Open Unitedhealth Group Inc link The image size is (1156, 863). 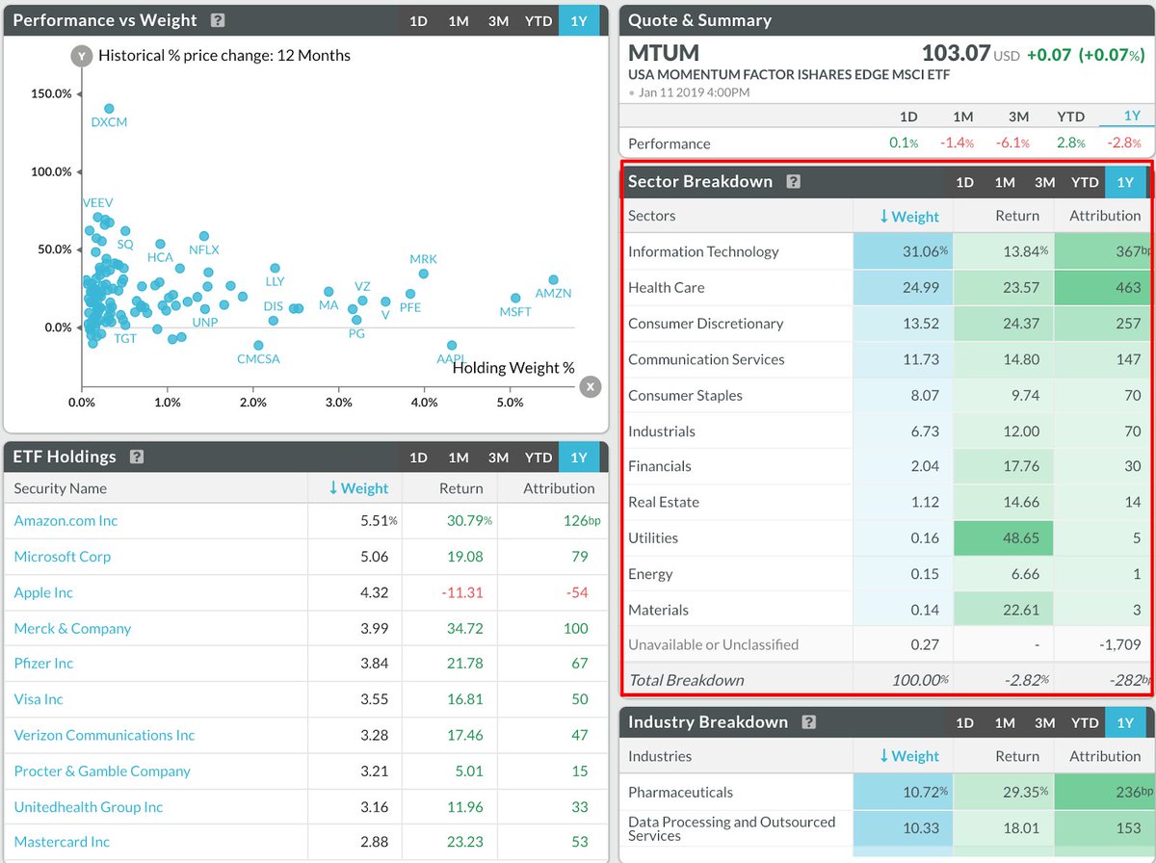click(x=89, y=807)
